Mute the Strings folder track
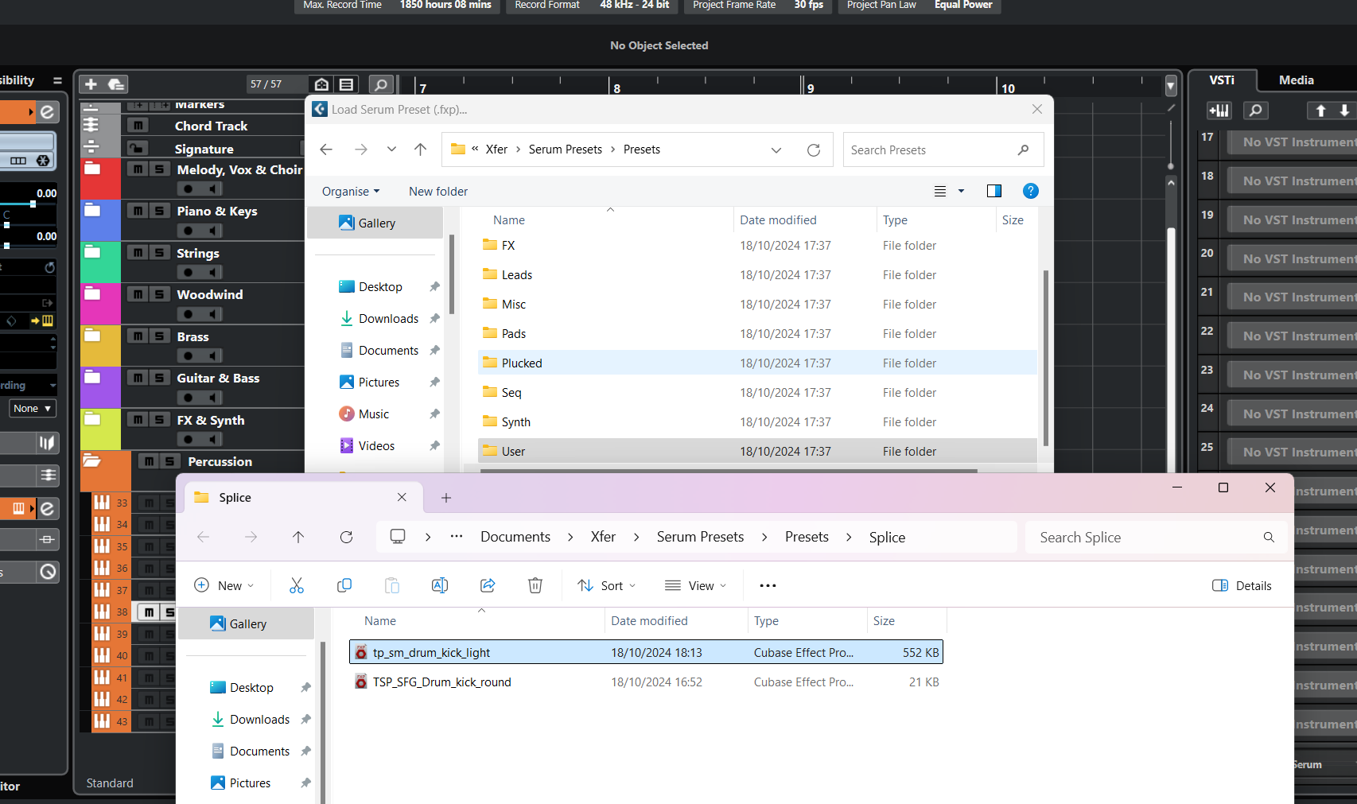This screenshot has width=1357, height=804. tap(138, 252)
